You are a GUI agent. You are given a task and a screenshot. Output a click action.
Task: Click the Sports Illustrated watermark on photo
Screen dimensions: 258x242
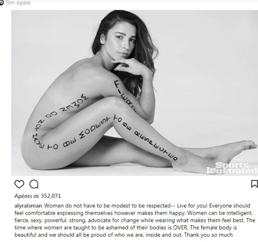tap(231, 168)
